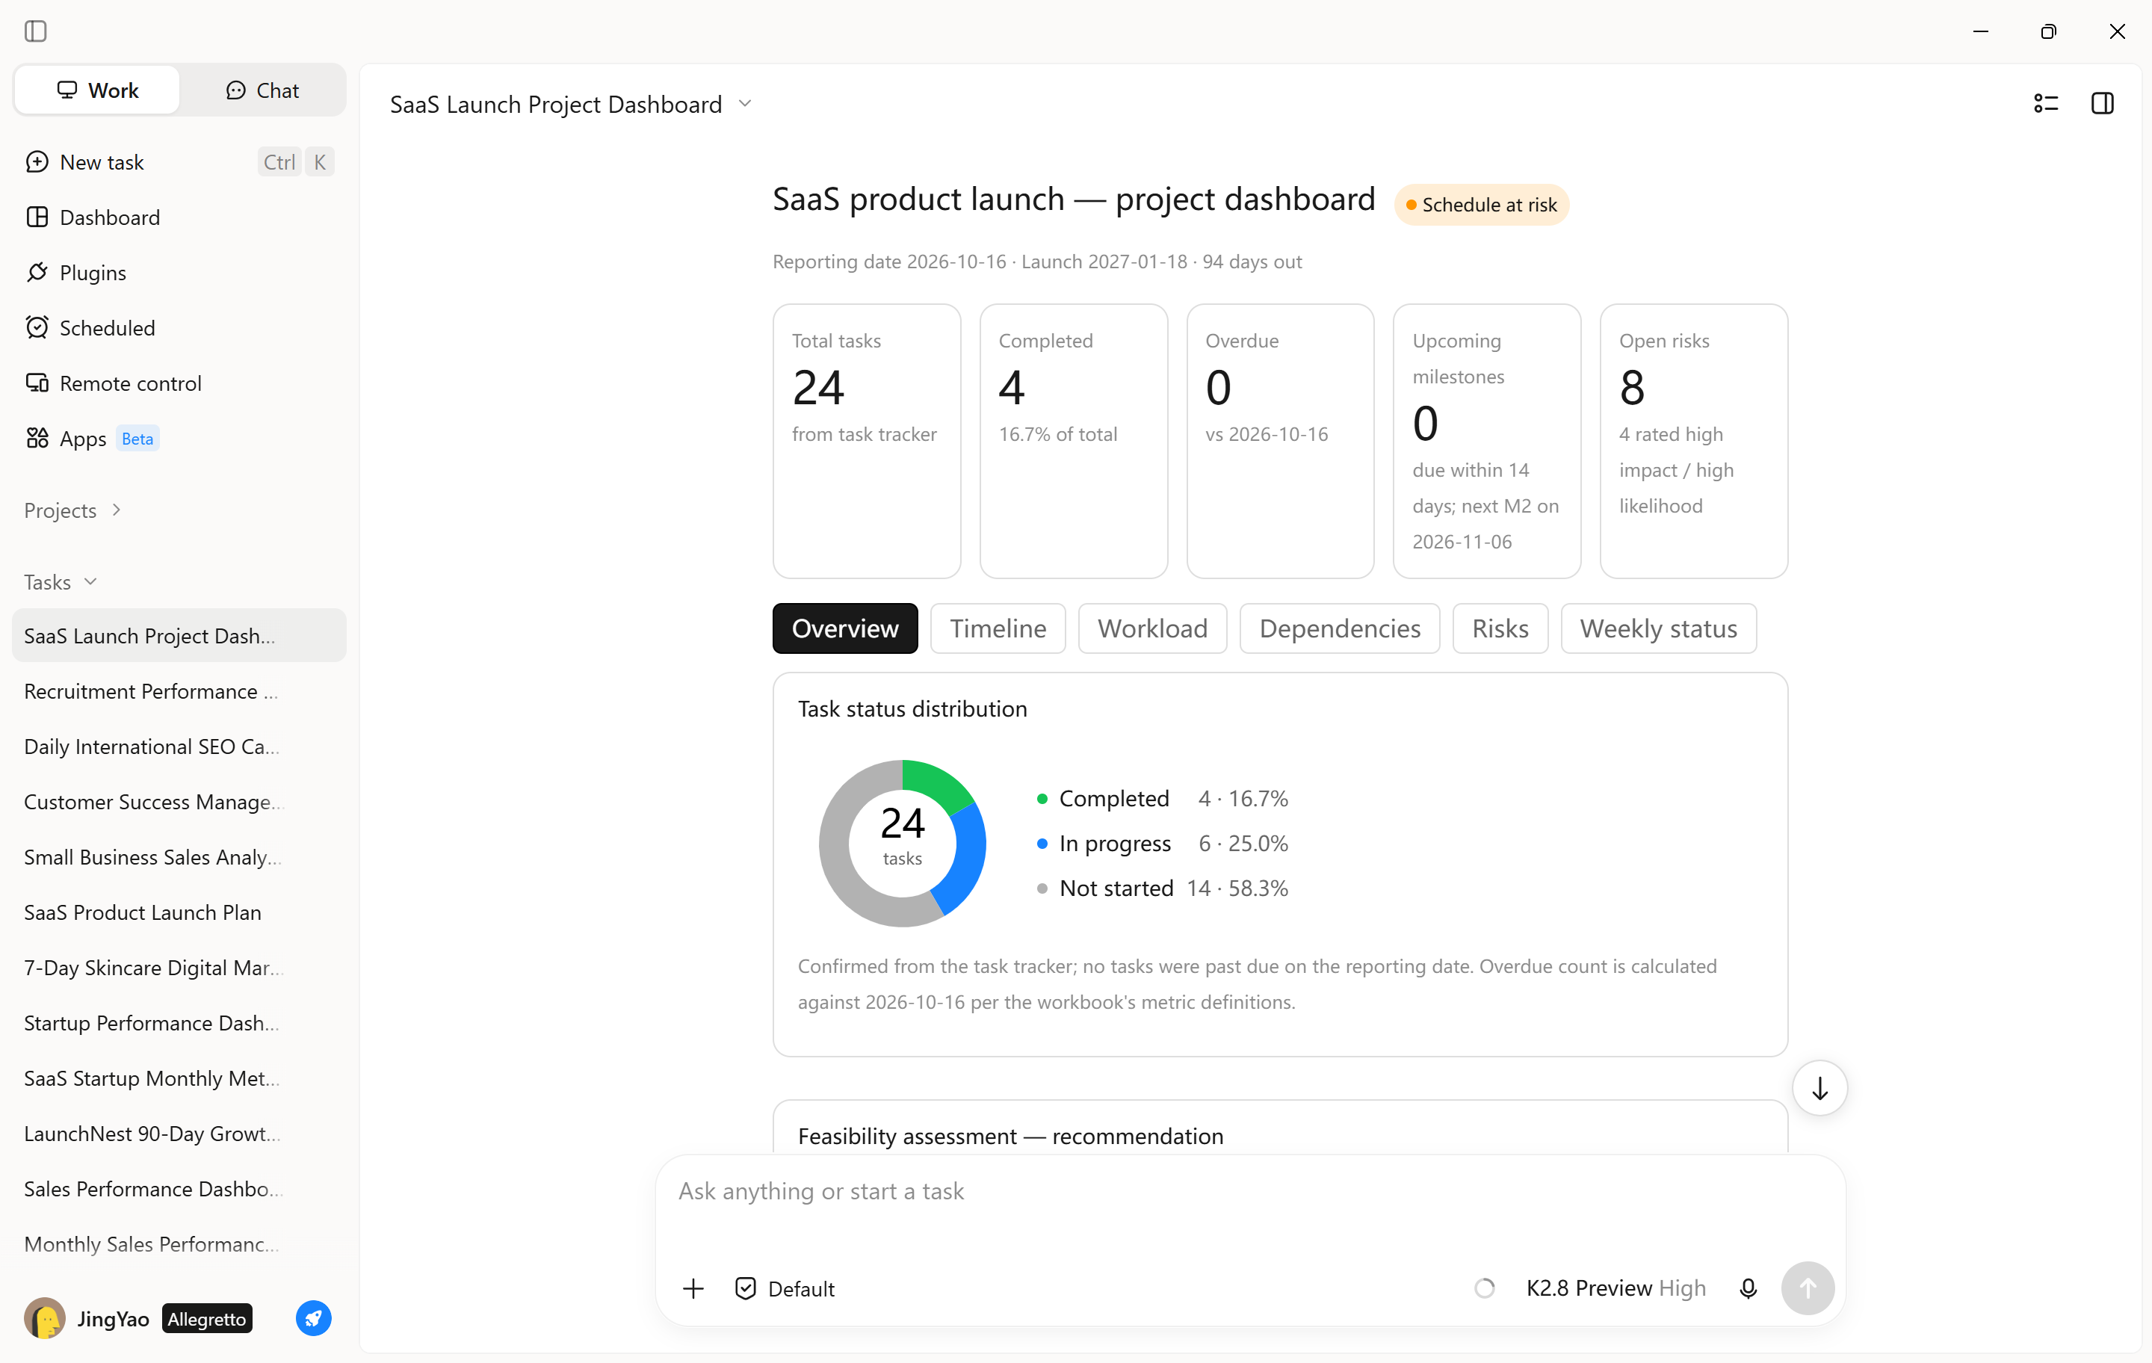The height and width of the screenshot is (1363, 2152).
Task: Click the microphone voice input icon
Action: 1748,1288
